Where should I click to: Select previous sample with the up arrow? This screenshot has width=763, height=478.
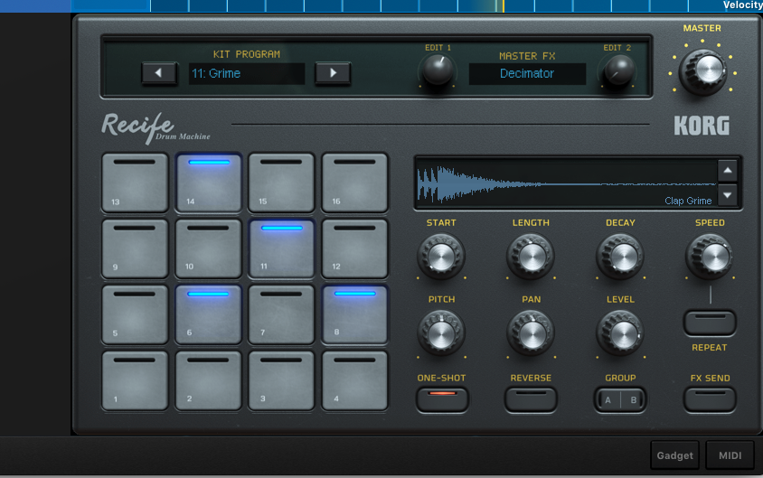pos(728,171)
